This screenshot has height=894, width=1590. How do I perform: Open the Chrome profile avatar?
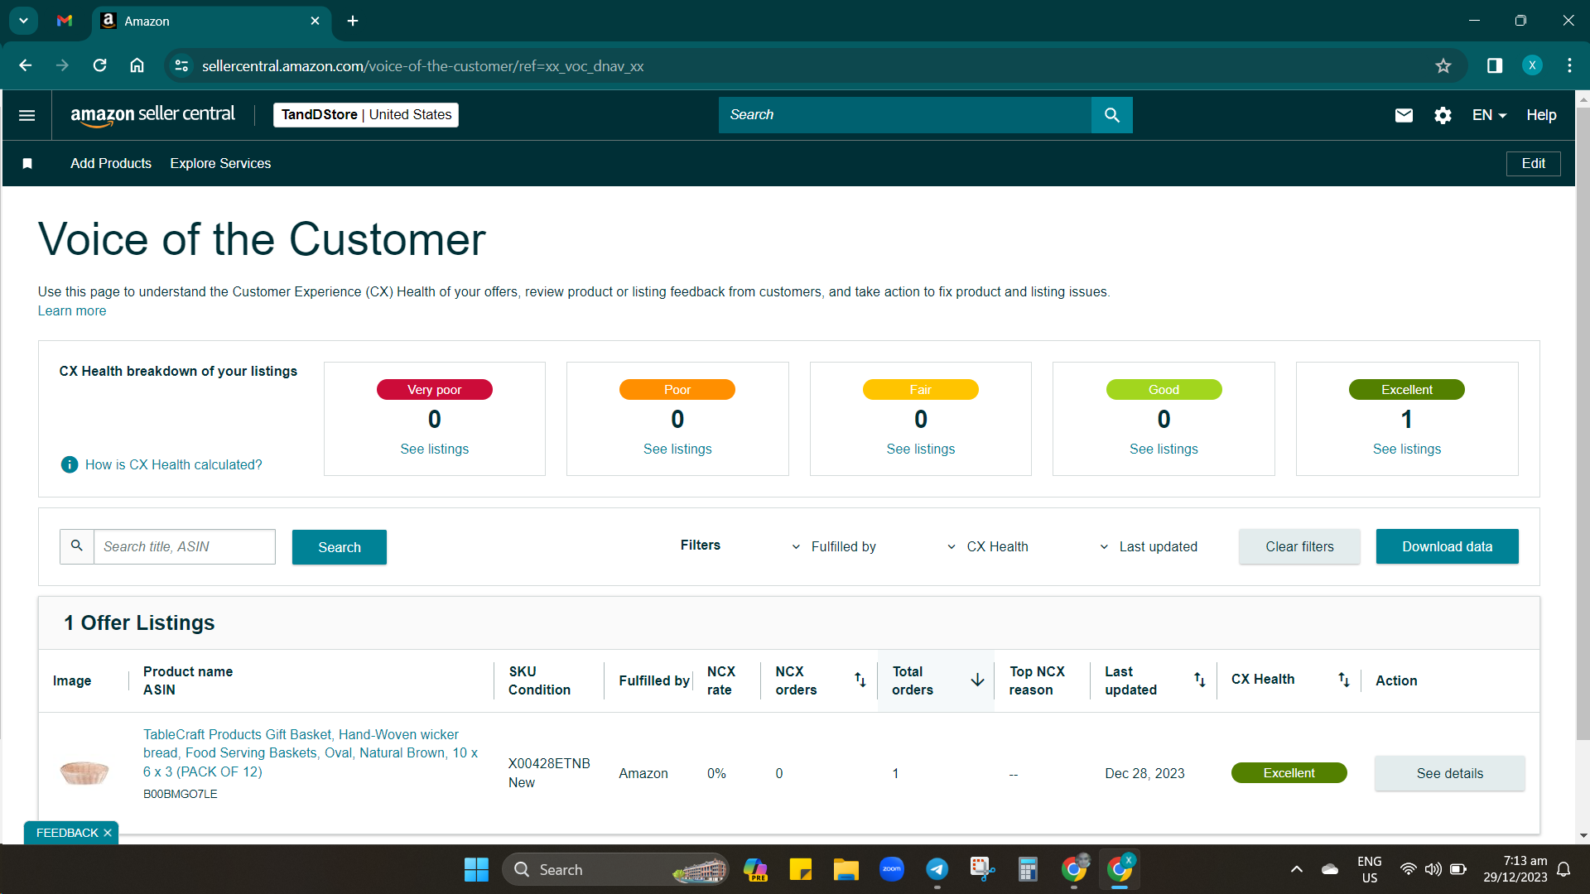click(1532, 66)
